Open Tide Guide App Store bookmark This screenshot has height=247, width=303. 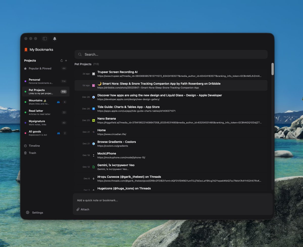[171, 109]
